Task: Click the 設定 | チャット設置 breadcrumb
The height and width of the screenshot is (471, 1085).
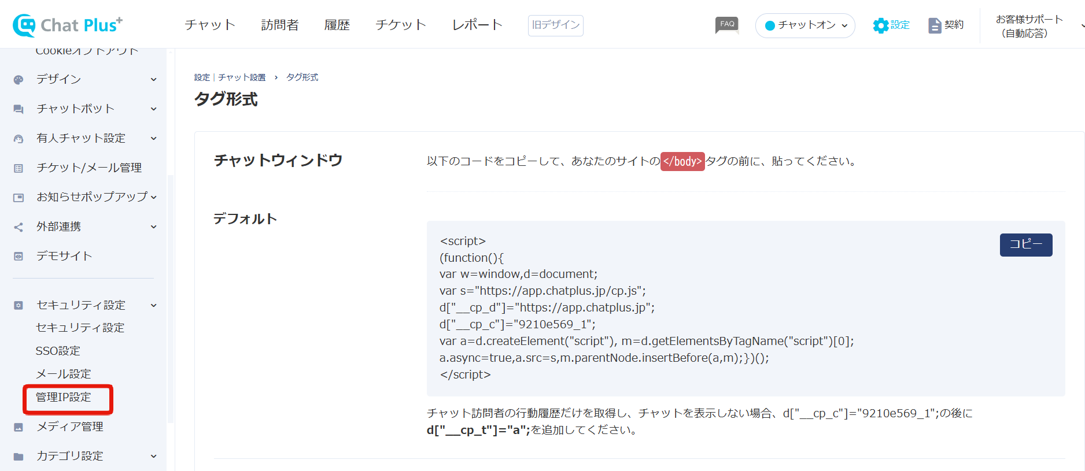Action: (230, 77)
